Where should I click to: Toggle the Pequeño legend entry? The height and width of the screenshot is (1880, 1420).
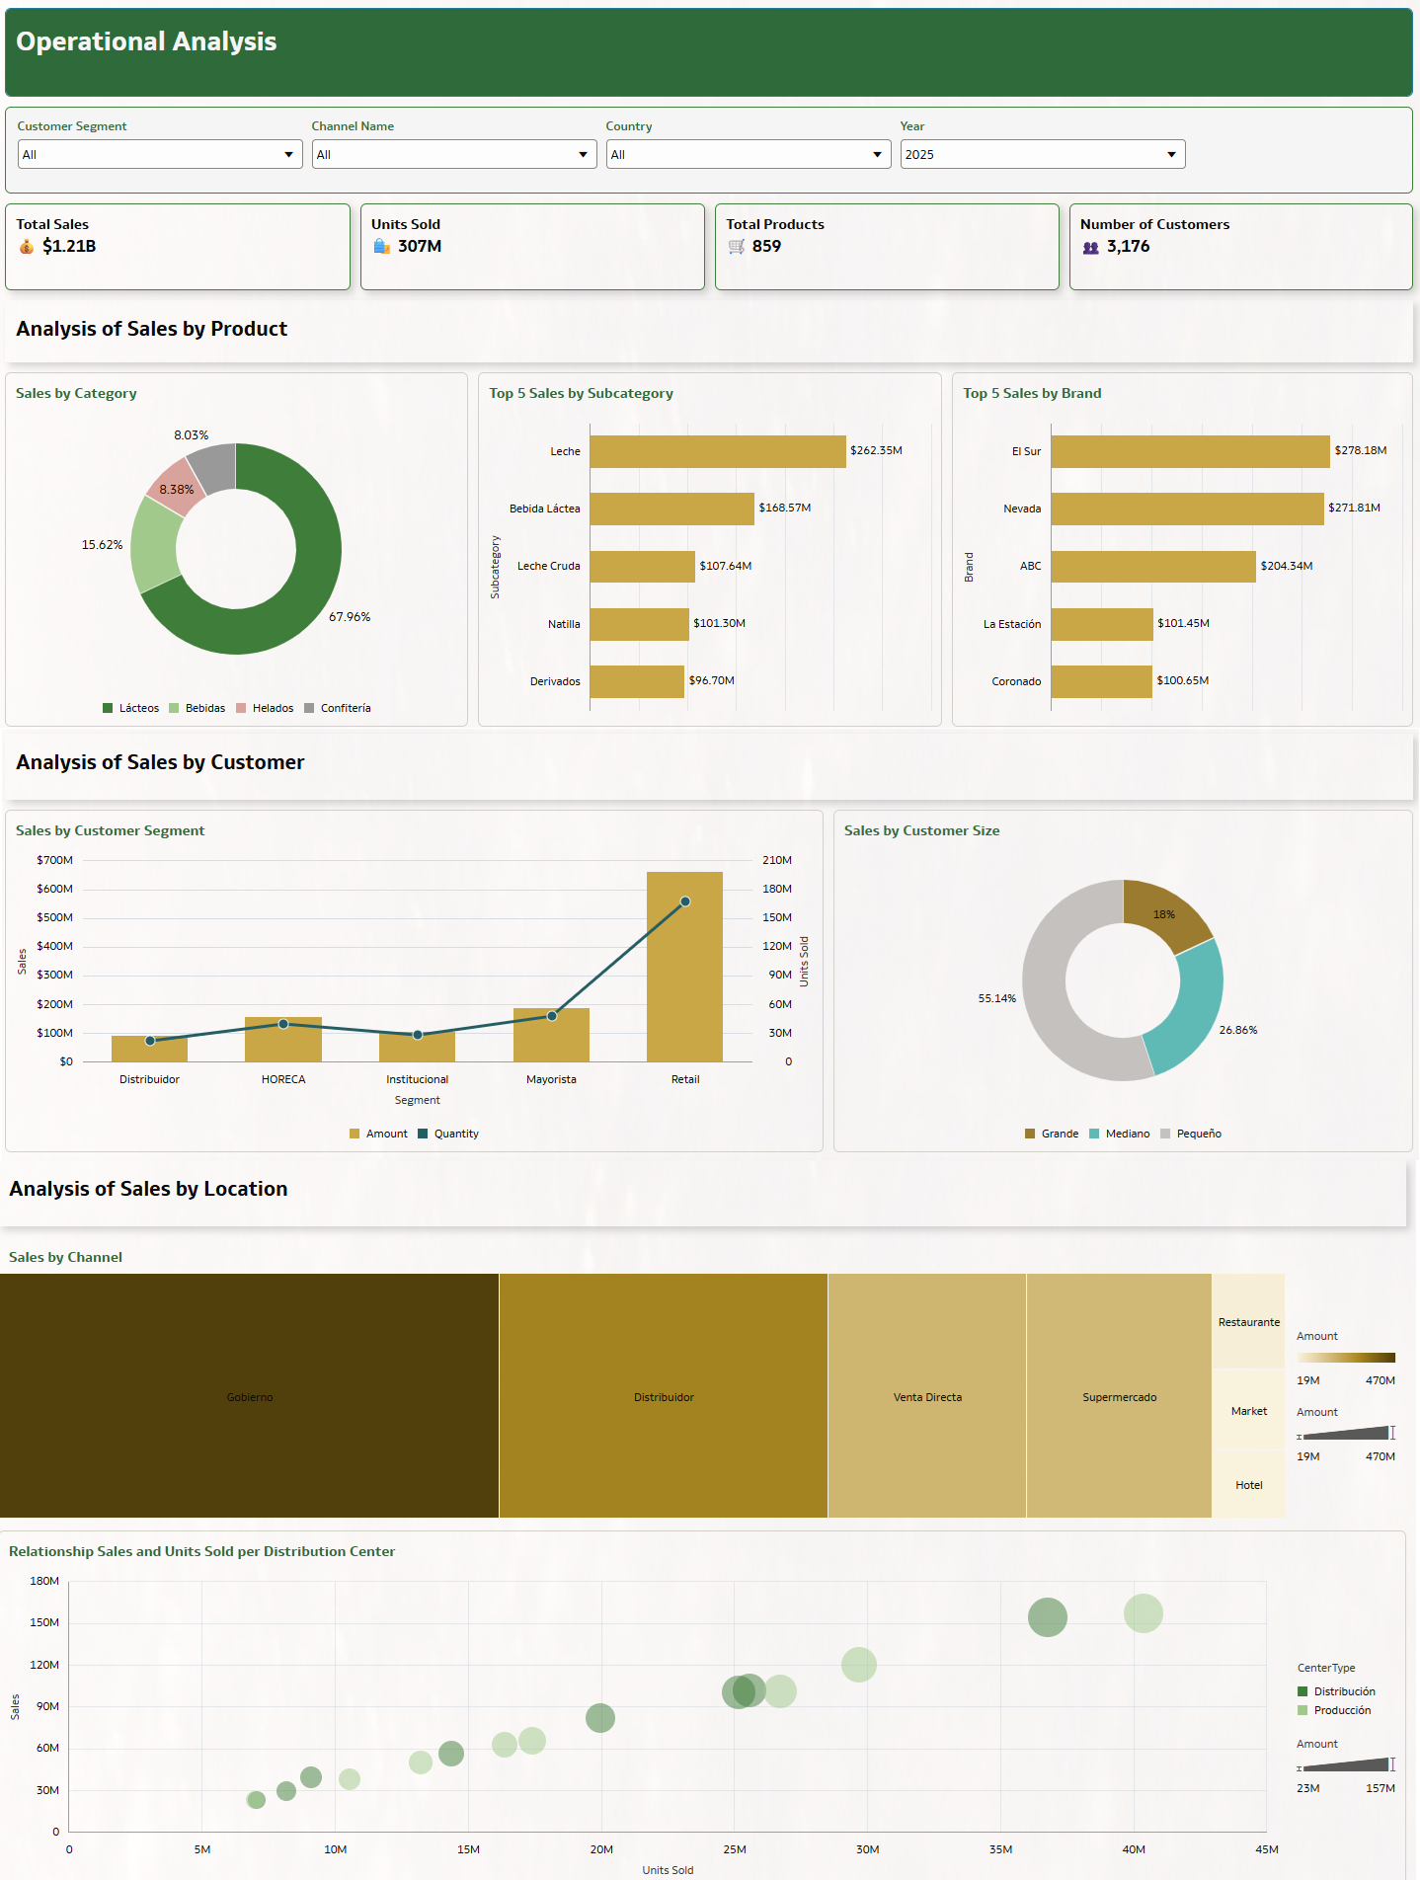click(1191, 1134)
